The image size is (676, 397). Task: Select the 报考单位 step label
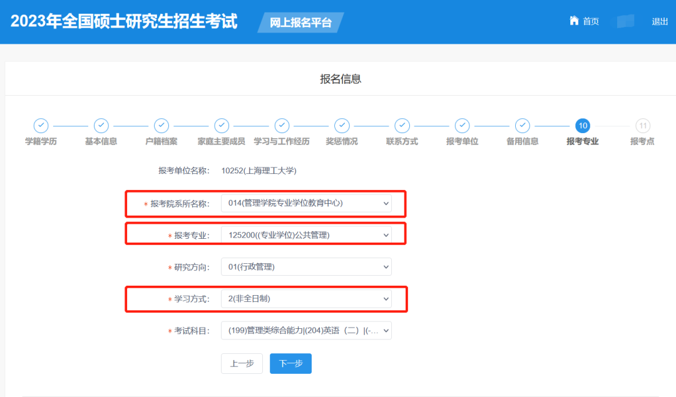(x=462, y=141)
